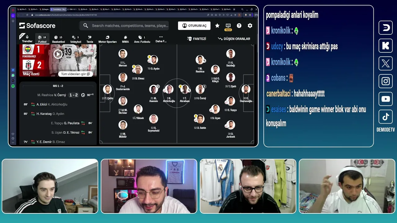Viewport: 397px width, 223px height.
Task: Open the DÜŞEN ORANLAR link
Action: coord(234,39)
